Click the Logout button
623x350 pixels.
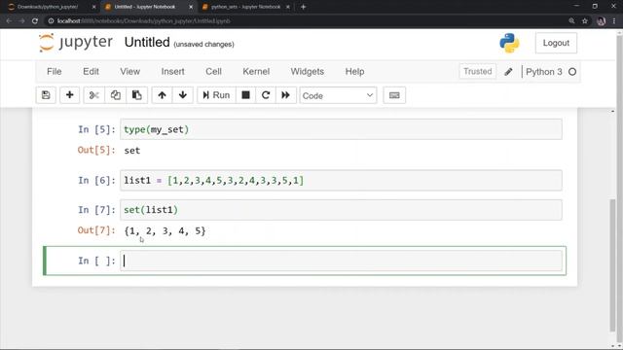tap(556, 43)
